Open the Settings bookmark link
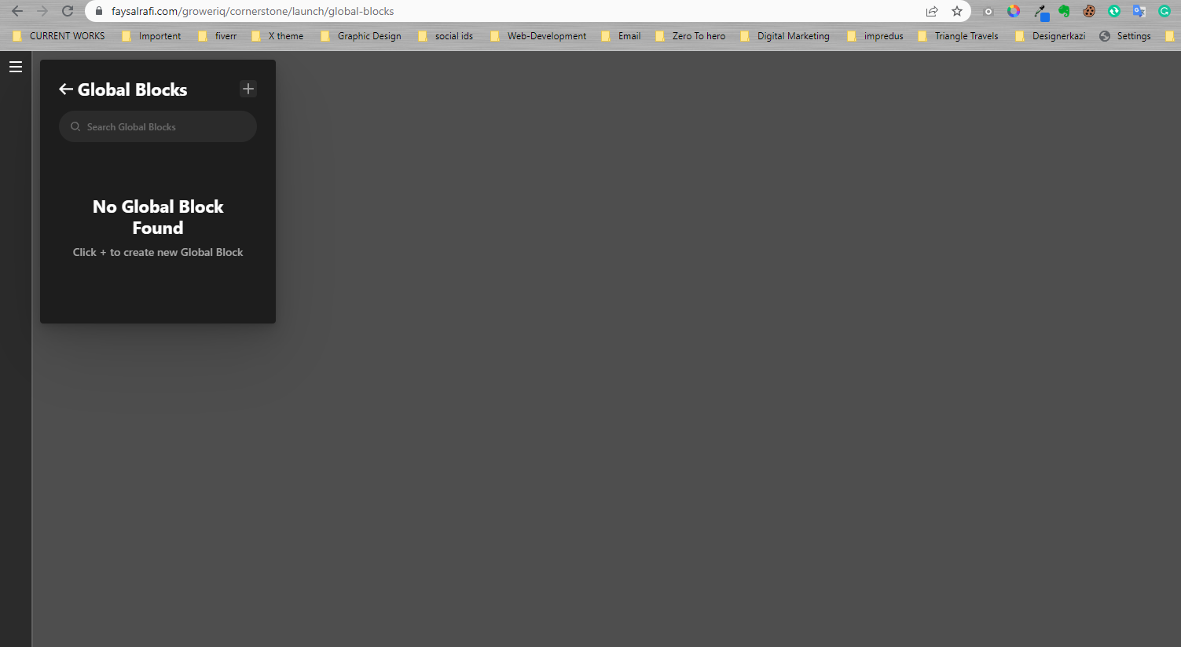Image resolution: width=1181 pixels, height=647 pixels. pyautogui.click(x=1124, y=36)
